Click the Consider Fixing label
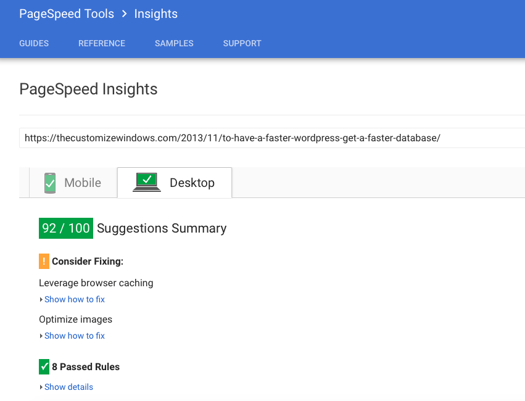 pyautogui.click(x=88, y=262)
